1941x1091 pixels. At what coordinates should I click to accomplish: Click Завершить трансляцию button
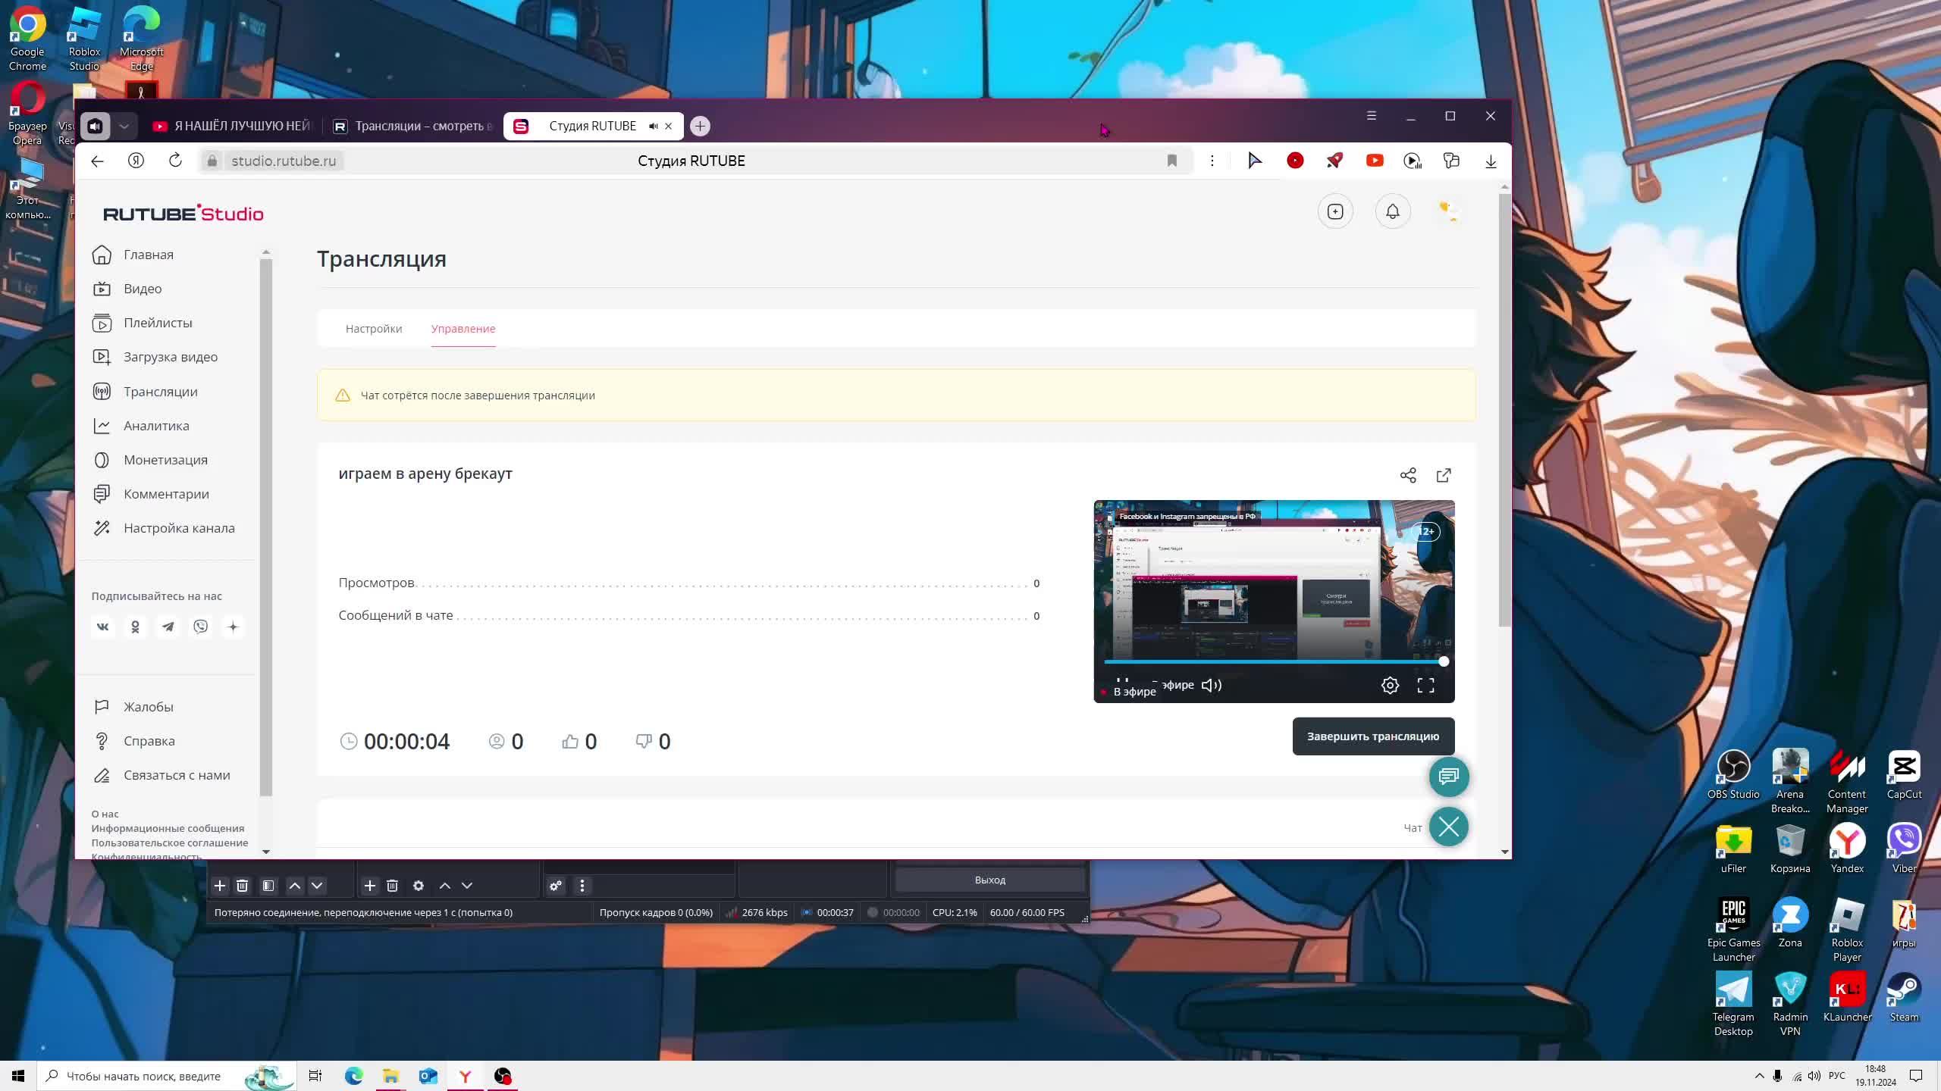[x=1373, y=736]
